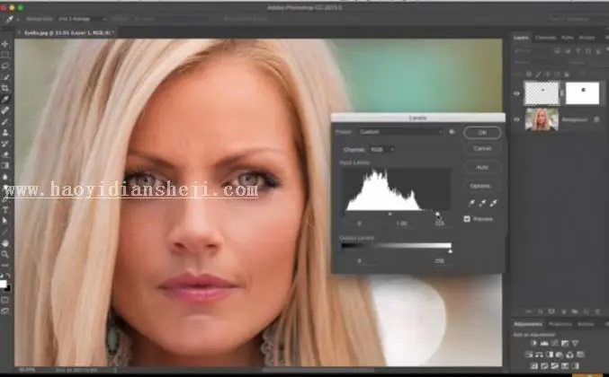Click the delete layer trash icon
609x377 pixels.
[x=597, y=311]
